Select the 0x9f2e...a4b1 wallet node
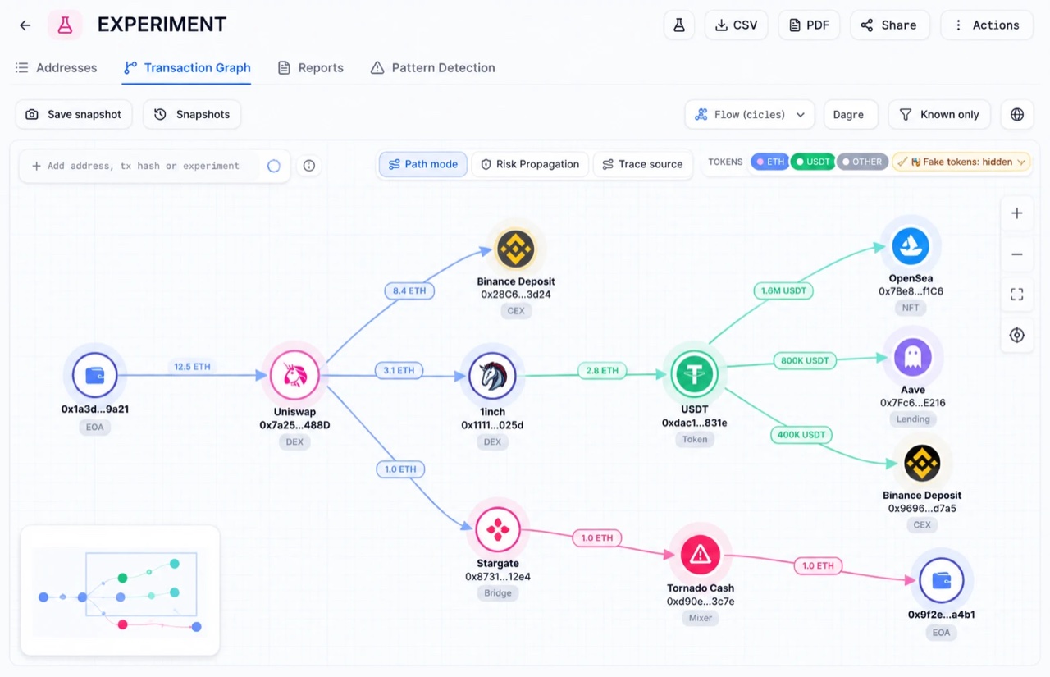 click(x=942, y=580)
